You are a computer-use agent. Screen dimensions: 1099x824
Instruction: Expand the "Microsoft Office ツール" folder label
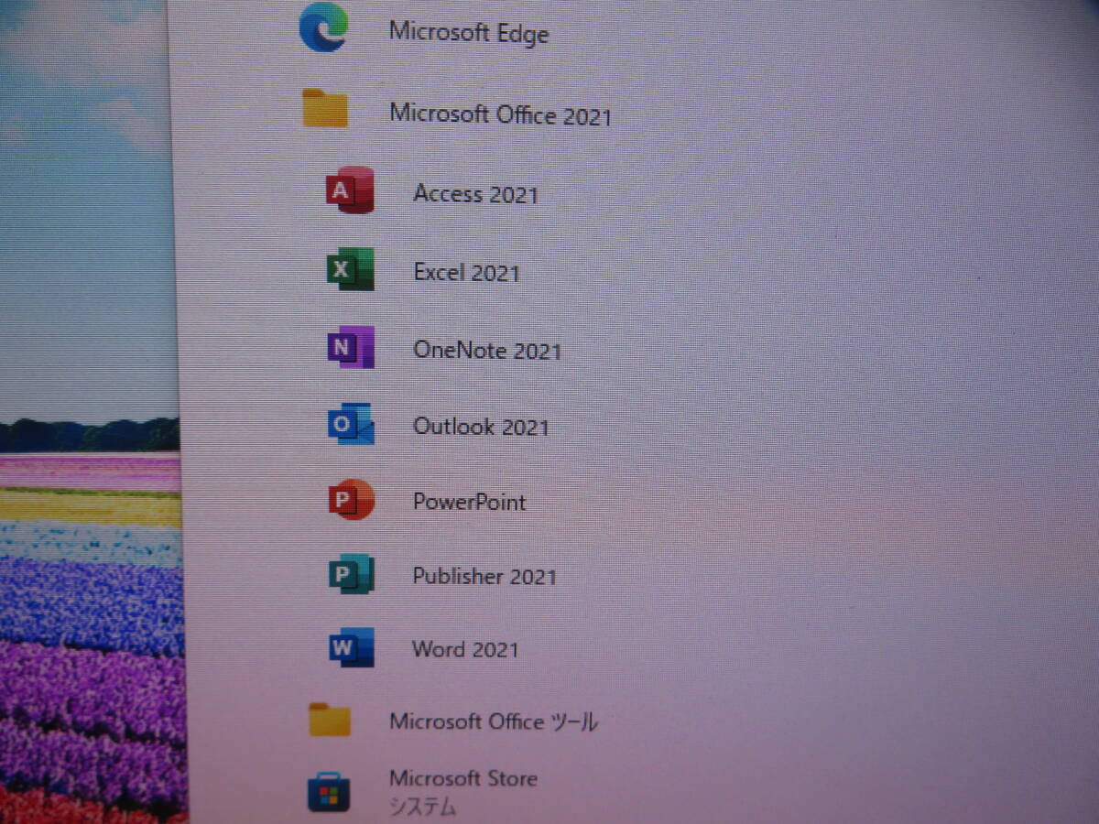(x=494, y=721)
